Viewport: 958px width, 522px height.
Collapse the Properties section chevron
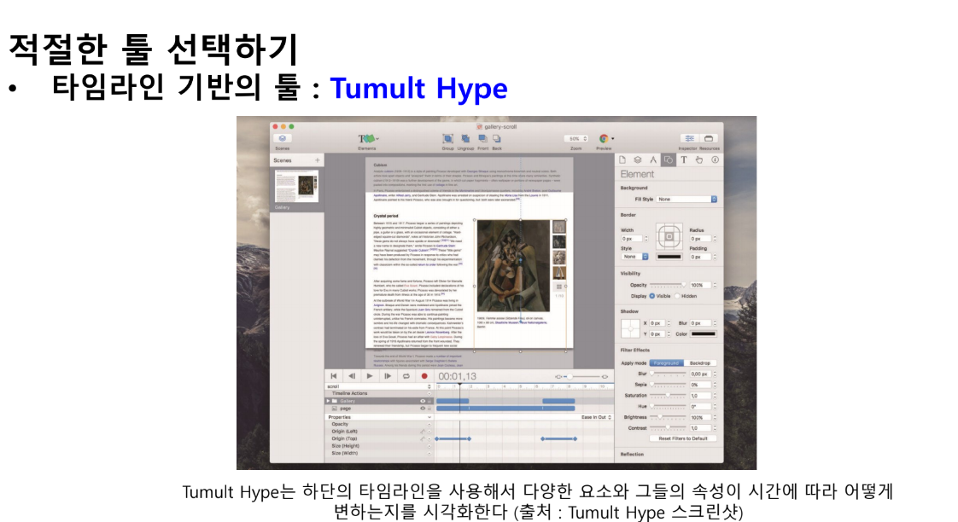pyautogui.click(x=429, y=417)
